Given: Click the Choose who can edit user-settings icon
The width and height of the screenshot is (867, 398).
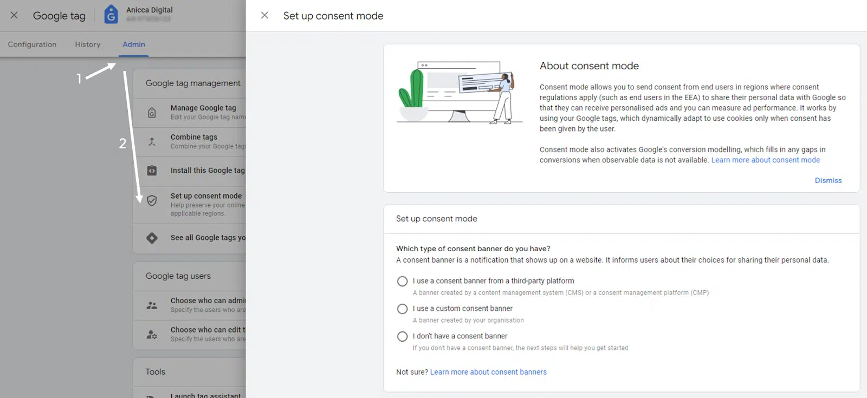Looking at the screenshot, I should [x=152, y=335].
